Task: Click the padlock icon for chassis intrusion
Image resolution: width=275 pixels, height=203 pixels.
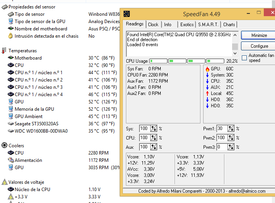Action: [x=10, y=36]
